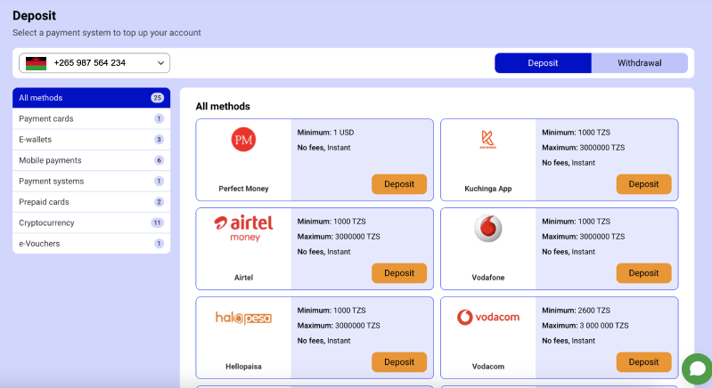Click the Kuchinga App logo
Screen dimensions: 712x388
click(x=488, y=139)
